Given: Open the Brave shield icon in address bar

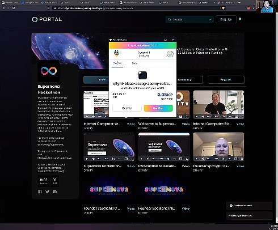Looking at the screenshot, I should tap(223, 8).
